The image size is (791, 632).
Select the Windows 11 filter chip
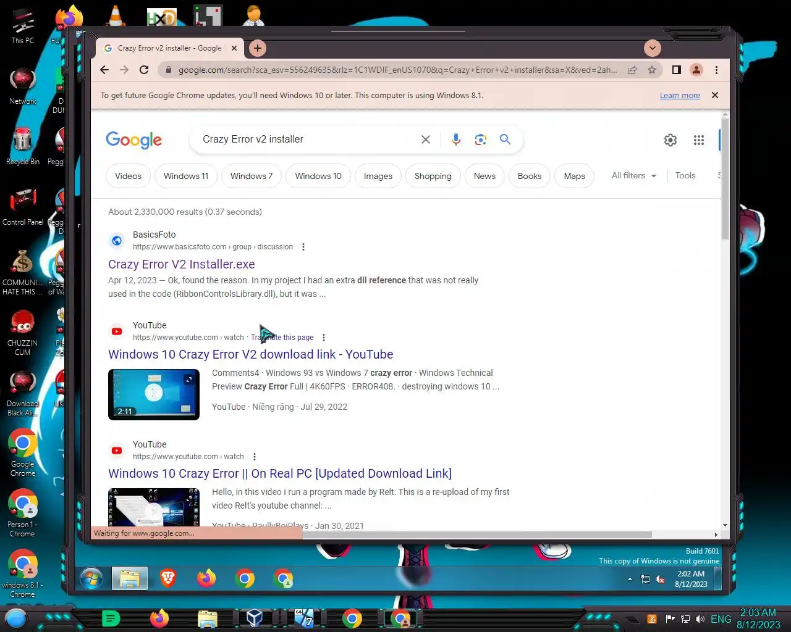click(x=186, y=176)
